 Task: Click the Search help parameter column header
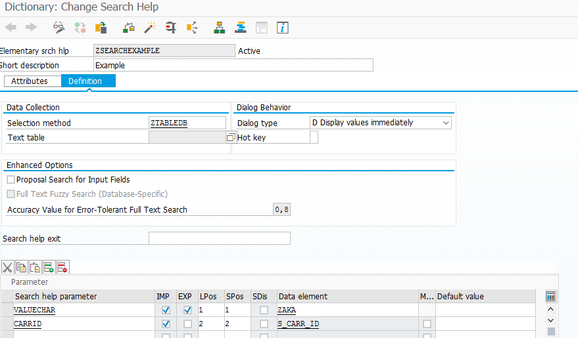click(84, 297)
